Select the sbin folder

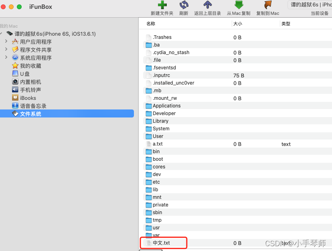point(157,213)
